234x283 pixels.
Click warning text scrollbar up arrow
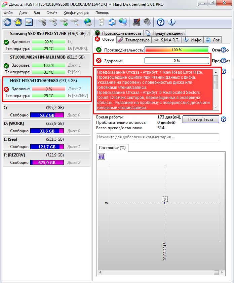click(216, 72)
